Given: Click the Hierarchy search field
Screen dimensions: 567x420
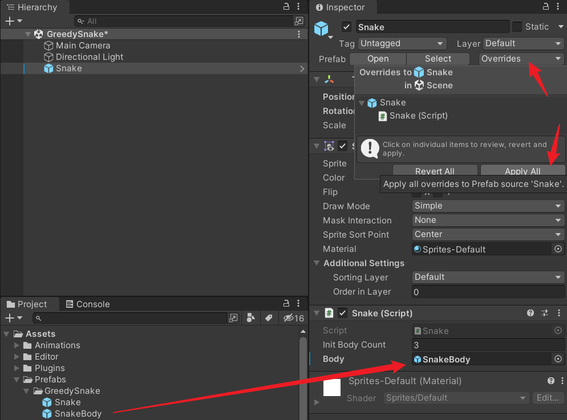Looking at the screenshot, I should tap(184, 21).
